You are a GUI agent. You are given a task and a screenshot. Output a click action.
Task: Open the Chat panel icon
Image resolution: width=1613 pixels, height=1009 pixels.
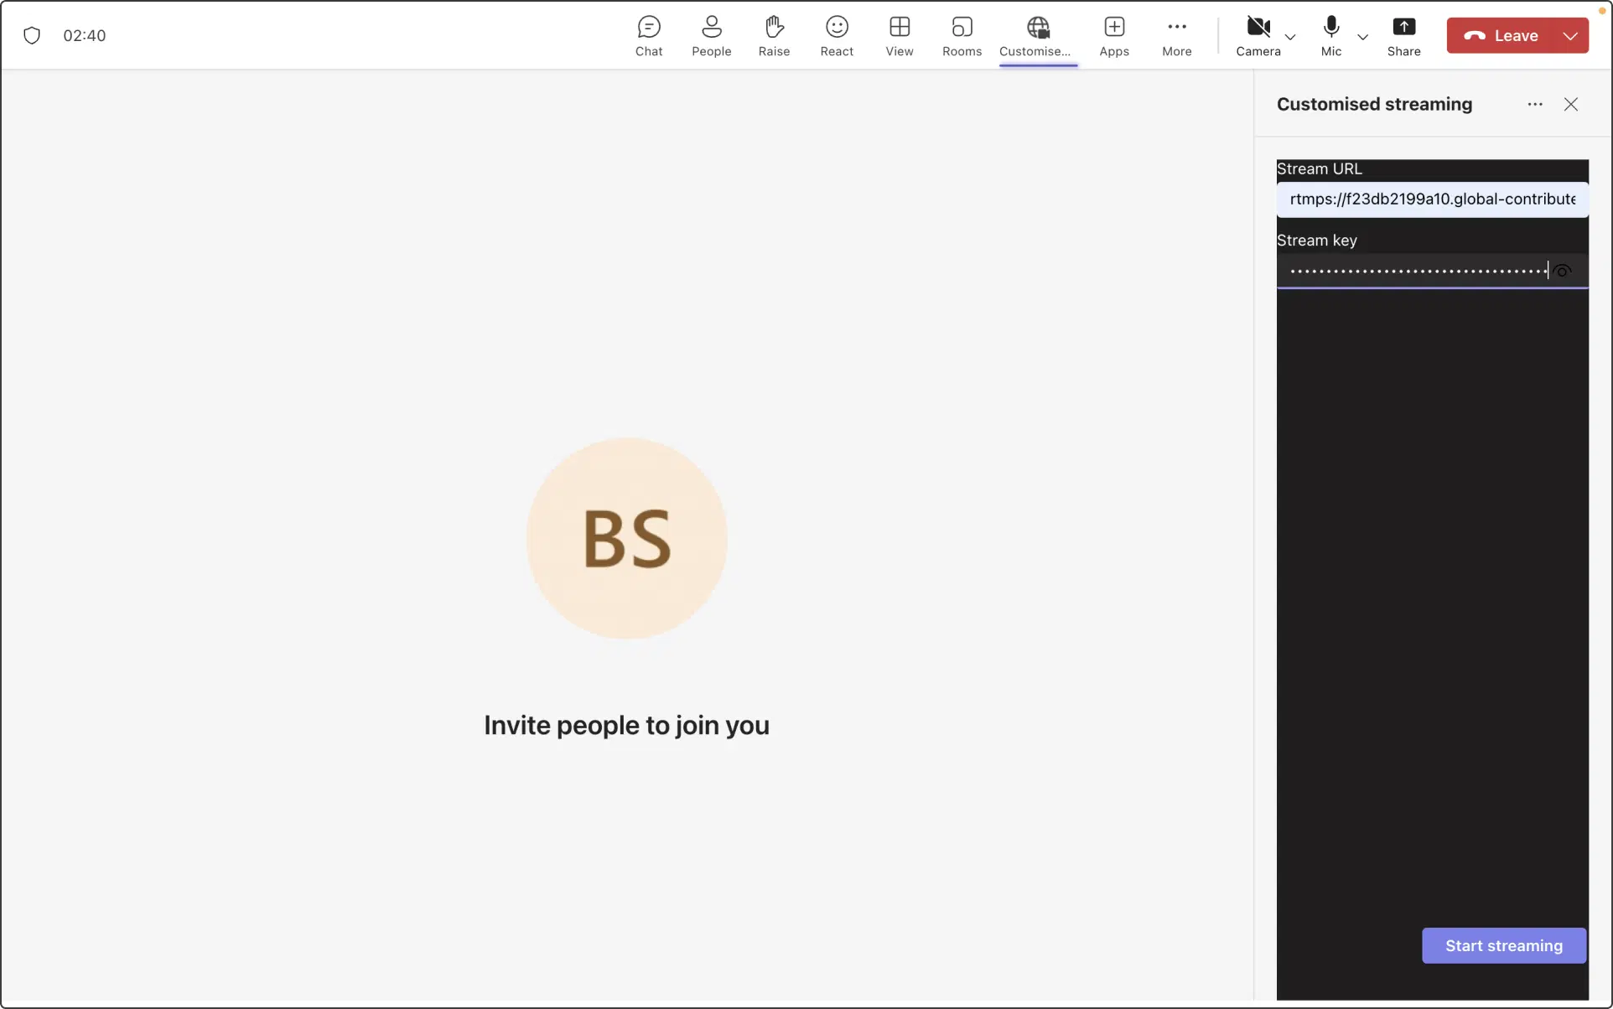point(648,36)
